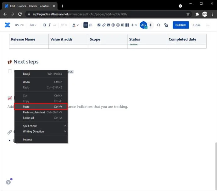Select the Edit - Guides - Tracker tab
Viewport: 217px width, 191px height.
pyautogui.click(x=30, y=6)
